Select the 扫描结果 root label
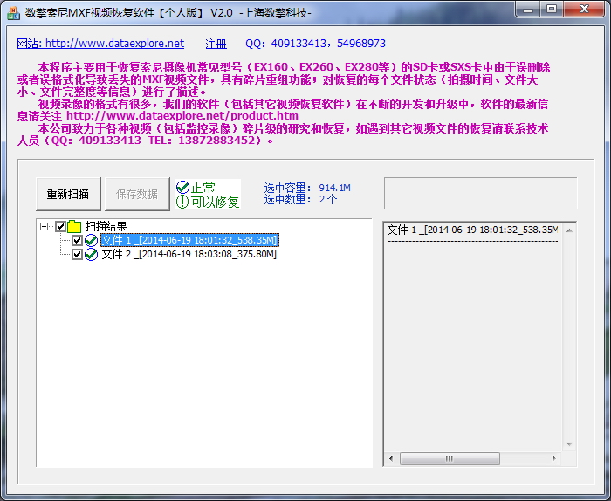The width and height of the screenshot is (611, 501). [x=106, y=226]
